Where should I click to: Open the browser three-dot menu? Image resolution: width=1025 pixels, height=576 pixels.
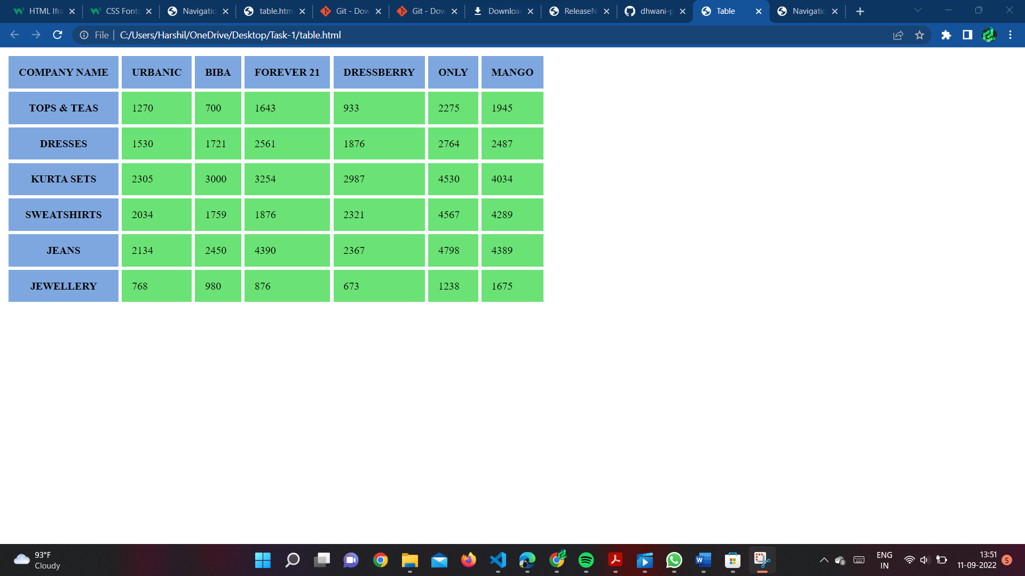(x=1010, y=35)
